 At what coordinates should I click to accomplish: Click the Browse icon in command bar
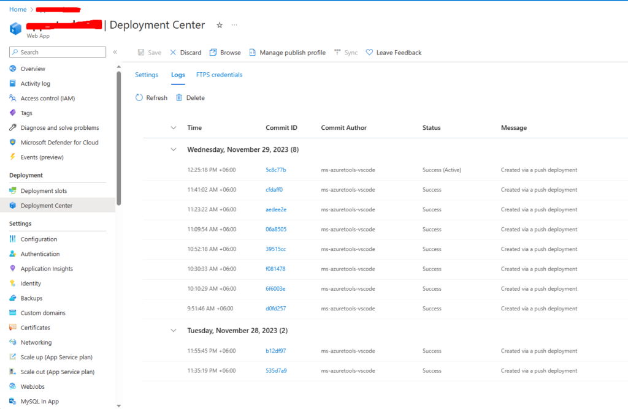[213, 53]
